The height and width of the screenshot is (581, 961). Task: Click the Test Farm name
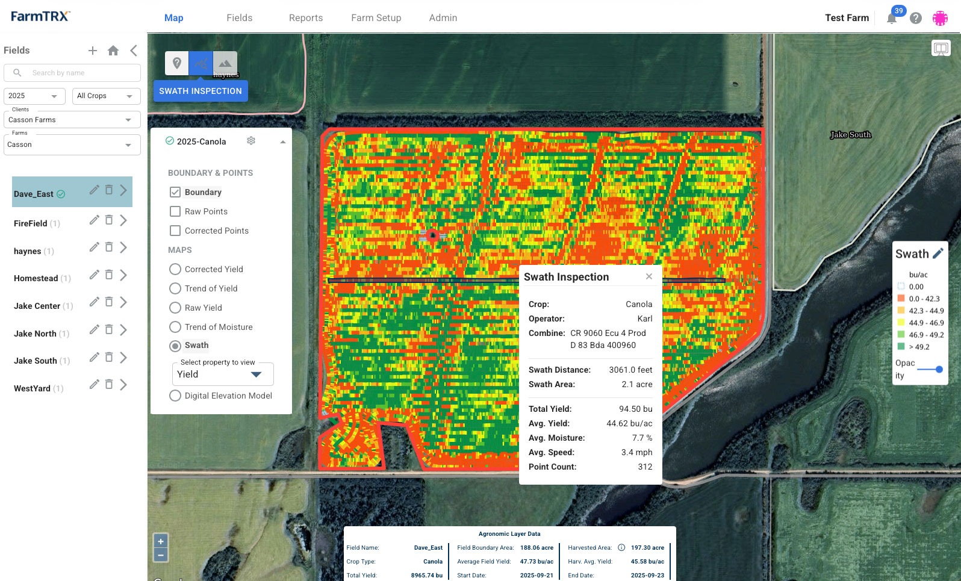847,18
